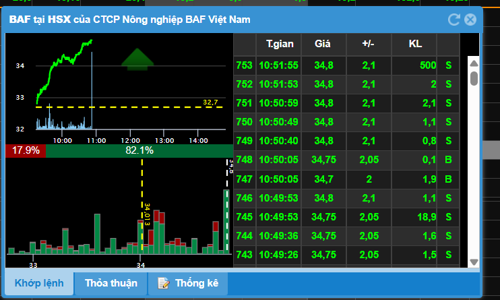Switch to the Khớp lệnh tab
500x300 pixels.
(x=39, y=283)
